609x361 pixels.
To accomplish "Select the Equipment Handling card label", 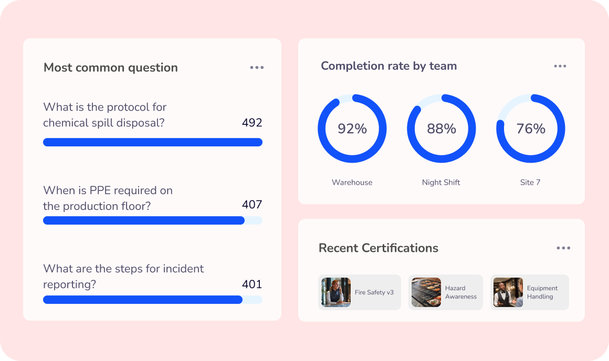I will [542, 292].
